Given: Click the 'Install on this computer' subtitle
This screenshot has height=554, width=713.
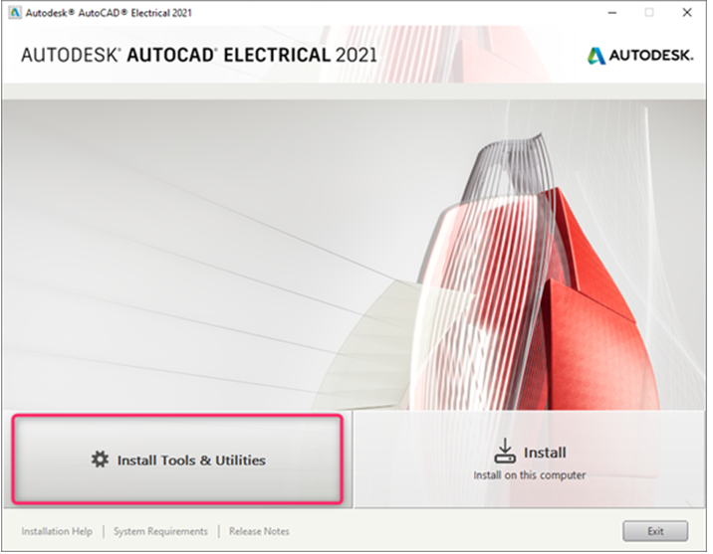Looking at the screenshot, I should (530, 475).
